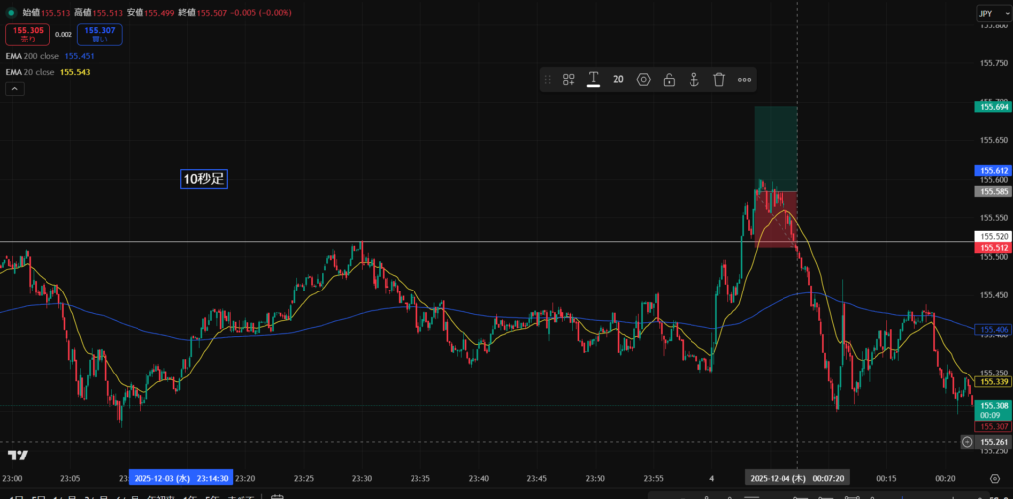Image resolution: width=1013 pixels, height=499 pixels.
Task: Click the plus icon beside 155.261 price
Action: click(967, 442)
